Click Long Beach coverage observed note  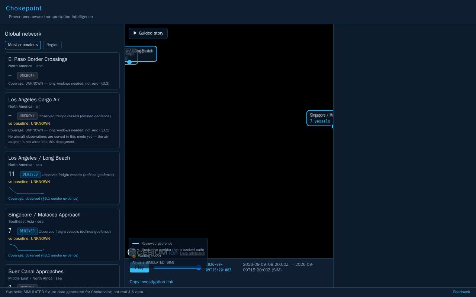click(x=43, y=199)
